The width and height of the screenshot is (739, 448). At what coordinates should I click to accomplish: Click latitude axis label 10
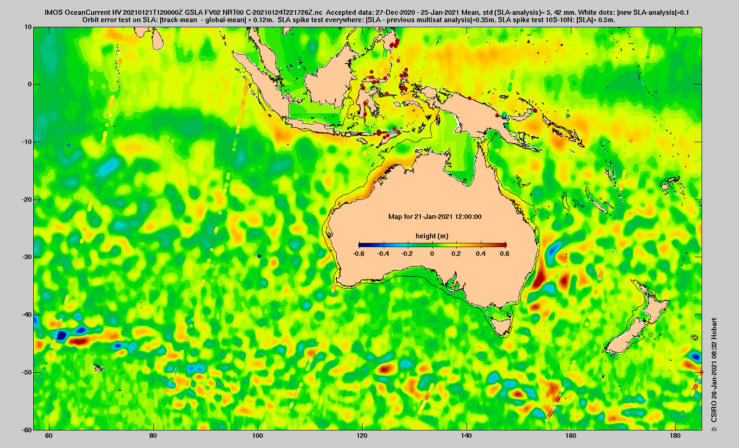28,27
